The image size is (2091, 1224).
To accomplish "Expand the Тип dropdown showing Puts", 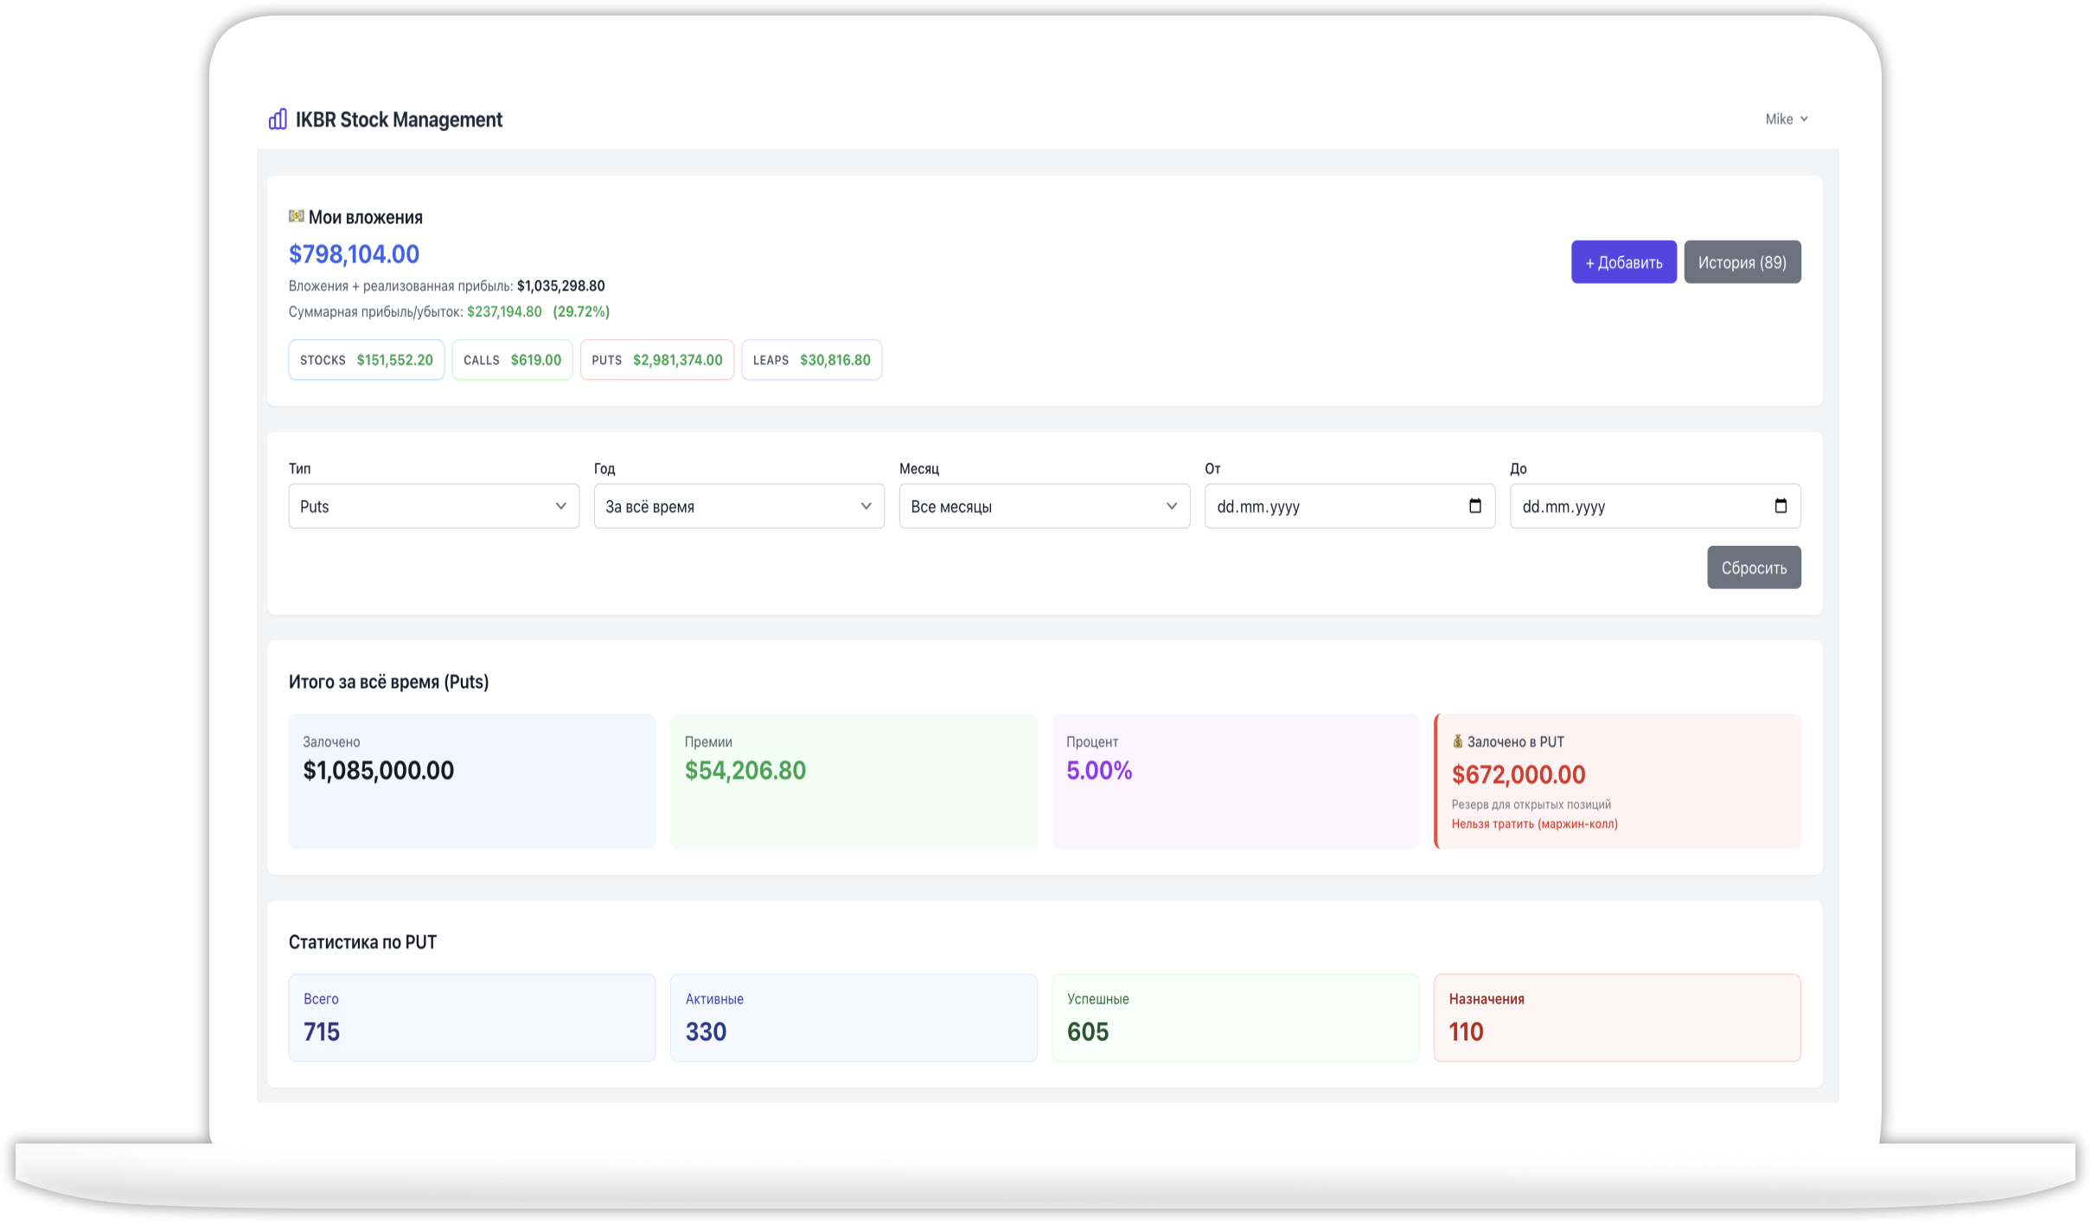I will click(x=433, y=506).
